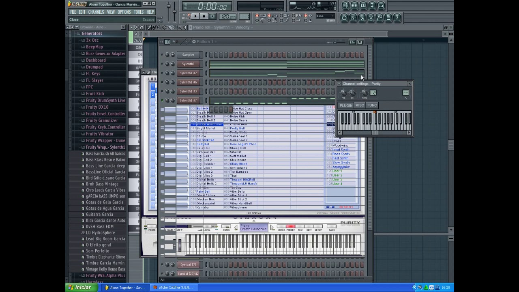Toggle the Sylenth1 #6 channel mute light
This screenshot has height=292, width=519.
162,82
